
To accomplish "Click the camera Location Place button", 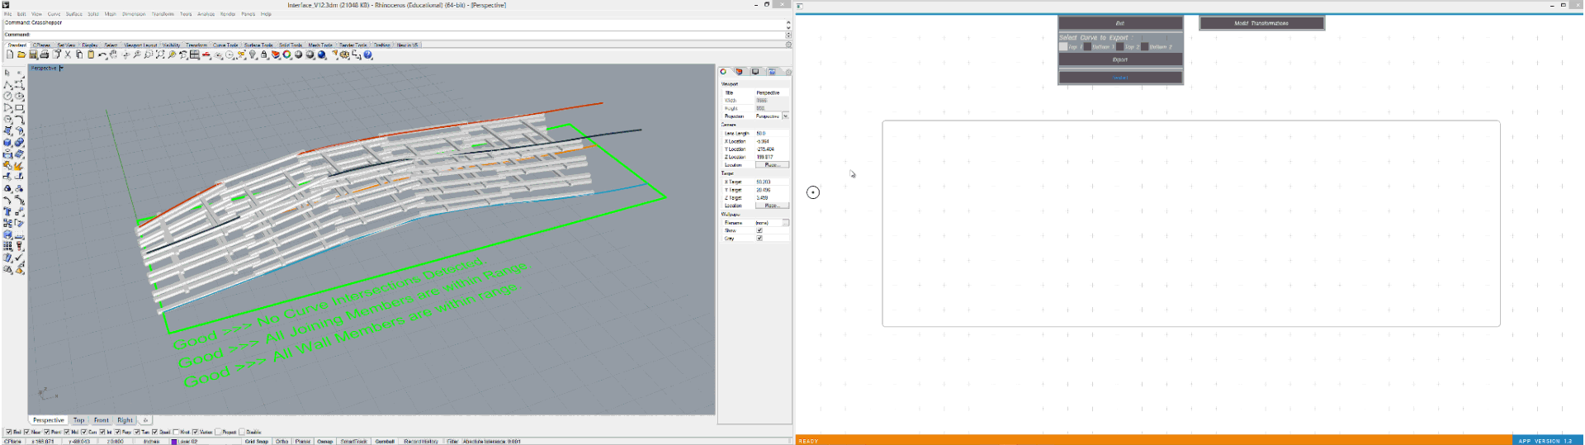I will (773, 164).
